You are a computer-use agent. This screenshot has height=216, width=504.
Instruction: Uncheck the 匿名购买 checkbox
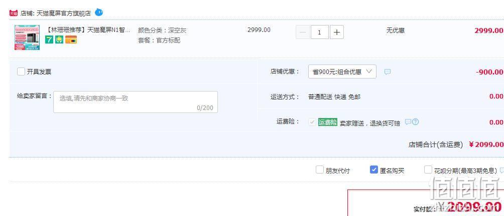[x=374, y=169]
